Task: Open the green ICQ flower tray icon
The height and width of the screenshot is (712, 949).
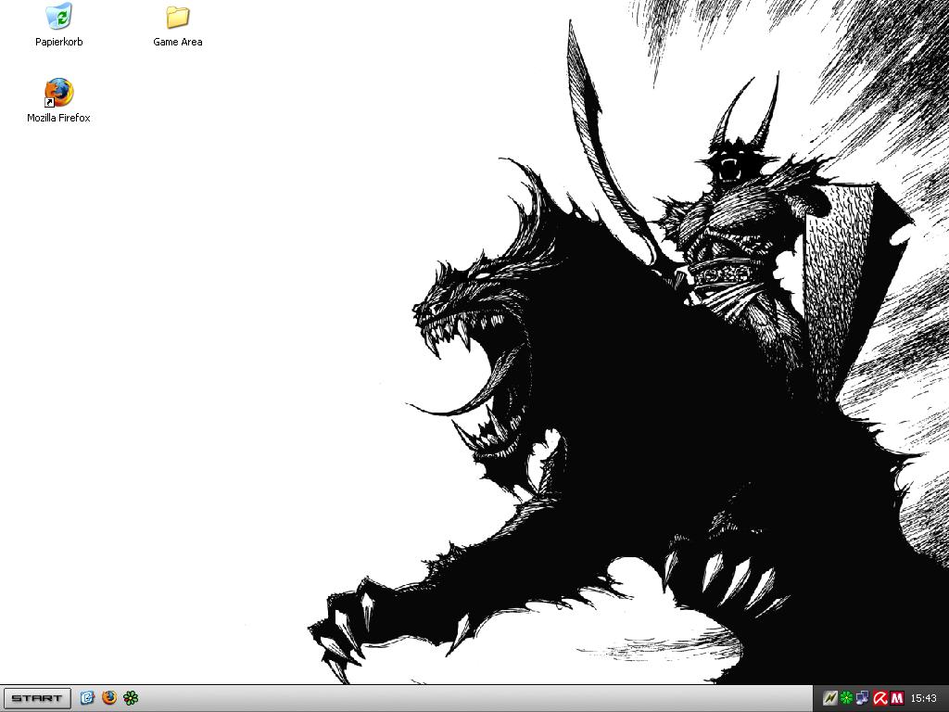Action: [x=846, y=698]
